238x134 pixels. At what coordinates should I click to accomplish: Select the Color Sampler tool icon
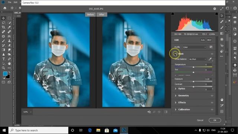[222, 105]
